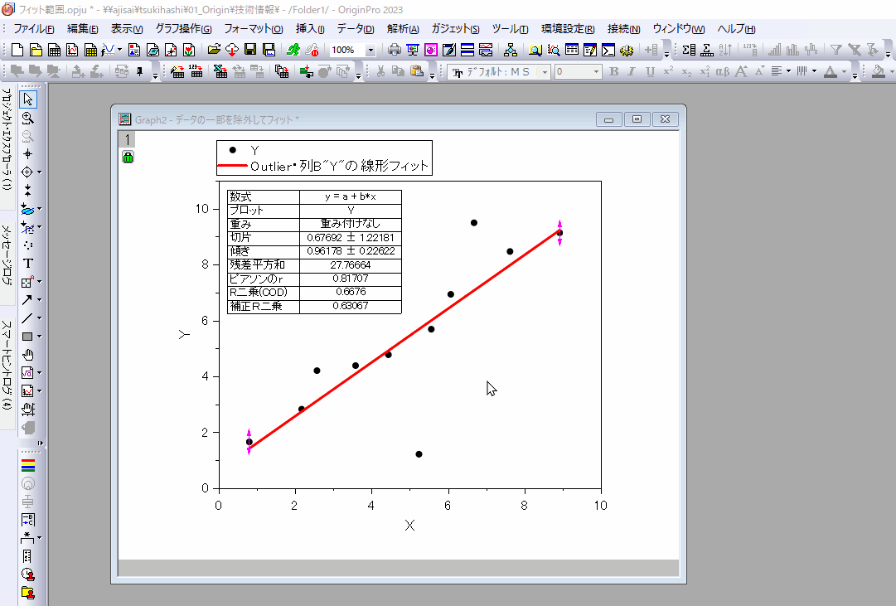Create a new project with blank page icon
The width and height of the screenshot is (896, 606).
click(17, 51)
